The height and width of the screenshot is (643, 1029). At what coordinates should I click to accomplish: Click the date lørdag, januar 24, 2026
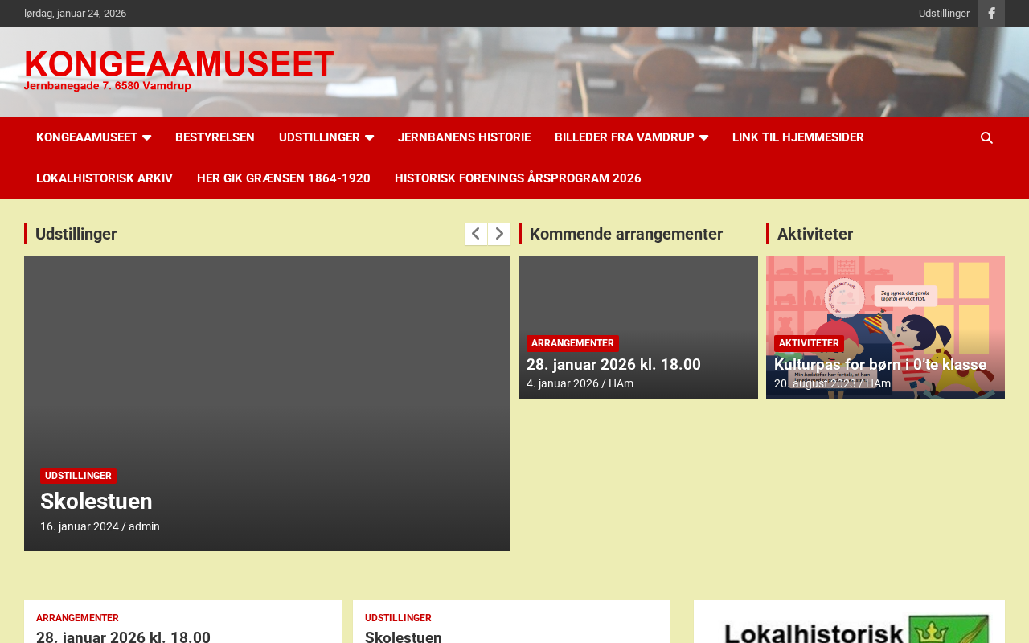[x=75, y=14]
